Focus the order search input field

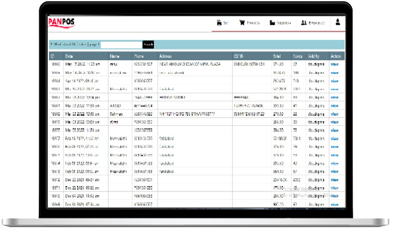tap(121, 45)
